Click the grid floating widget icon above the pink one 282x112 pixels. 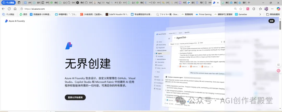coord(278,65)
